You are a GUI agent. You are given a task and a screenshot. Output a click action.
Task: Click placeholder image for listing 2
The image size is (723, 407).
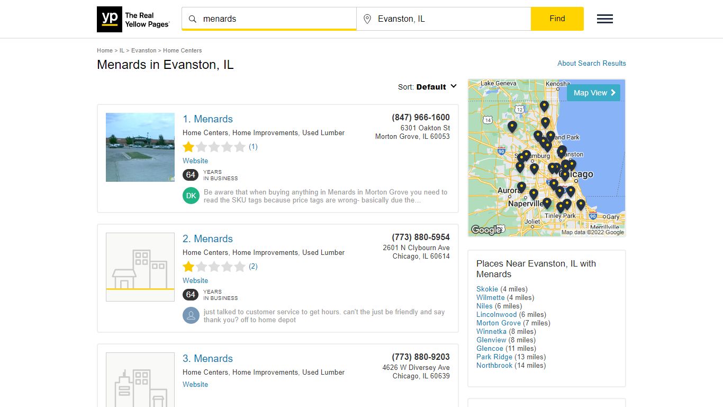pos(140,267)
